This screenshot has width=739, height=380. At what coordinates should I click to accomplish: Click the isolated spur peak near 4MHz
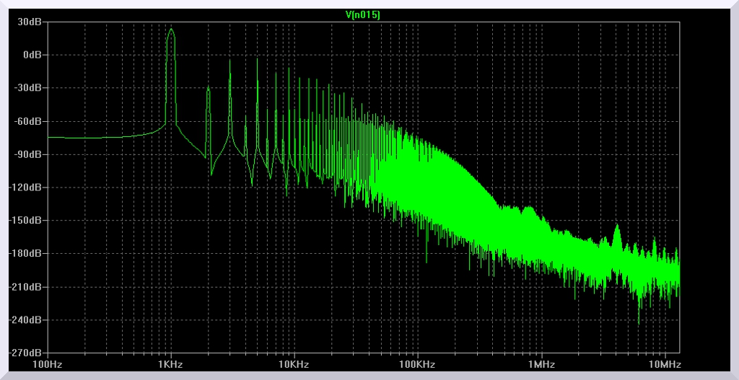617,226
